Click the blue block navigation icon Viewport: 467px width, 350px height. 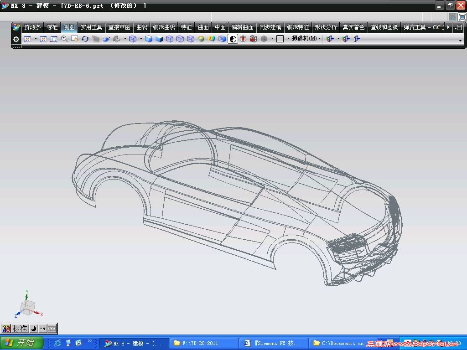106,39
